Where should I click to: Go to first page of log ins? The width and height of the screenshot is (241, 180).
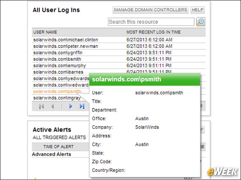pyautogui.click(x=41, y=106)
